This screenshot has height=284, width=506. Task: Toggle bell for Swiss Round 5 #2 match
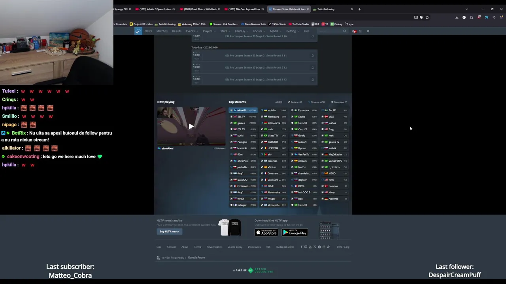pyautogui.click(x=313, y=67)
